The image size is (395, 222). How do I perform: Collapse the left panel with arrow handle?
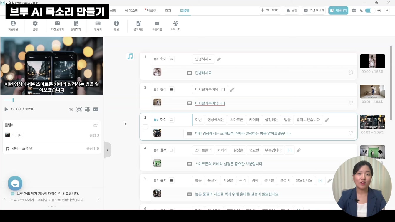(107, 150)
